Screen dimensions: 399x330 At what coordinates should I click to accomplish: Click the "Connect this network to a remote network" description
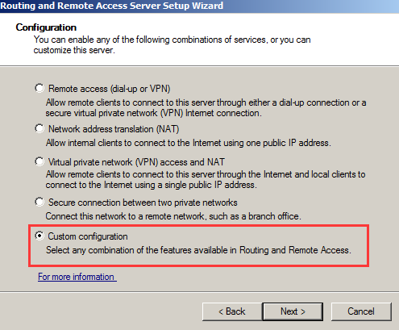[x=173, y=216]
